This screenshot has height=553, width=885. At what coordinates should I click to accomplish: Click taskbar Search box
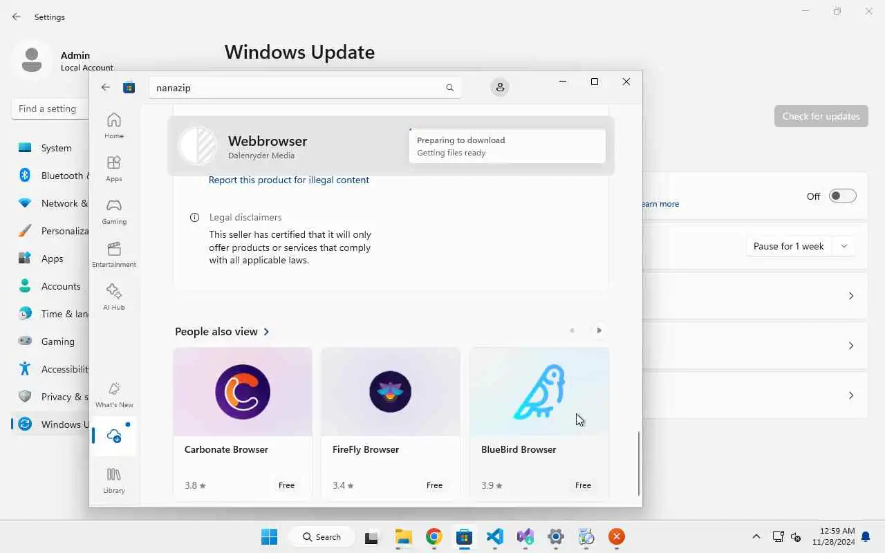322,536
